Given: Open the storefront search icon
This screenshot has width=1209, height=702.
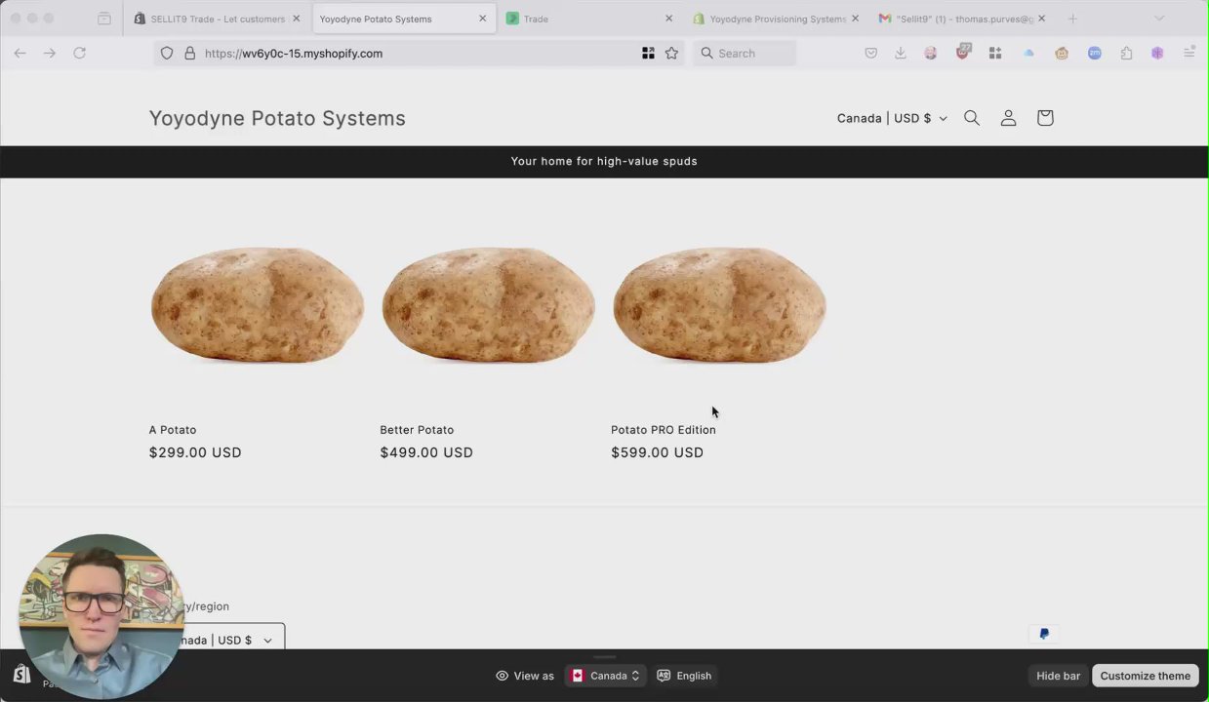Looking at the screenshot, I should click(972, 118).
